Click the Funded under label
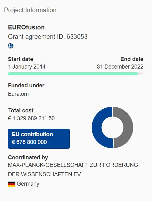Image resolution: width=152 pixels, height=201 pixels. point(26,85)
